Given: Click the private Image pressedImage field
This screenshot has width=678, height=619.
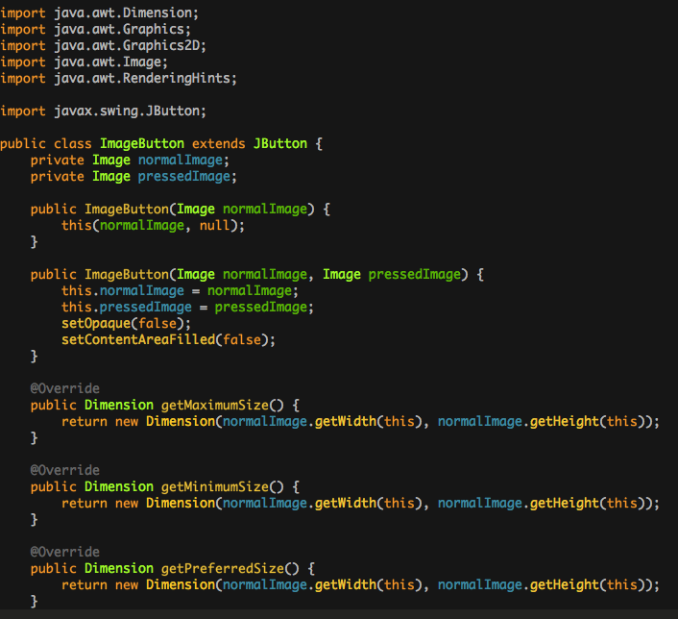Looking at the screenshot, I should 133,177.
